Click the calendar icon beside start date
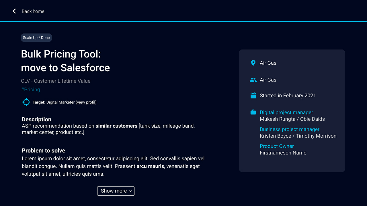This screenshot has height=206, width=367. [x=253, y=96]
